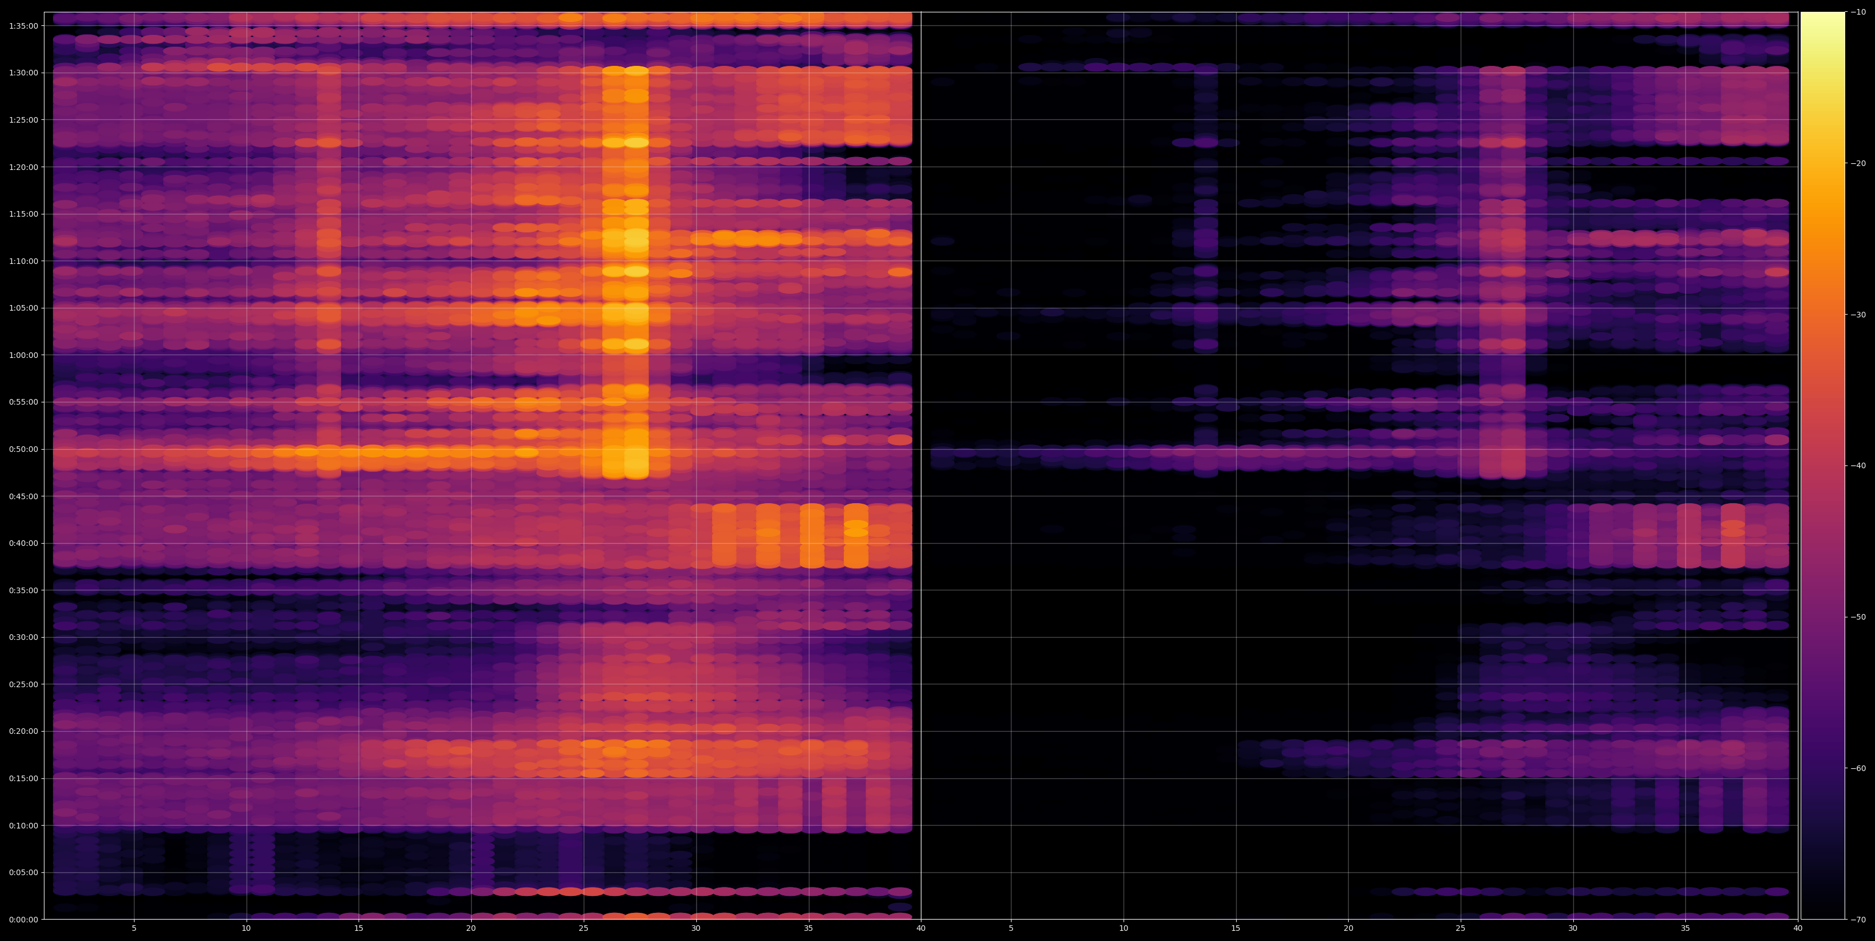The width and height of the screenshot is (1875, 941).
Task: Select the 1:30:00 time tick label
Action: click(x=23, y=73)
